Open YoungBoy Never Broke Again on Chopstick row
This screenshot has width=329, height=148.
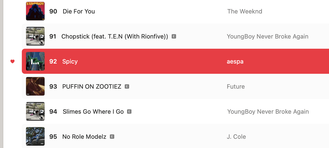267,37
